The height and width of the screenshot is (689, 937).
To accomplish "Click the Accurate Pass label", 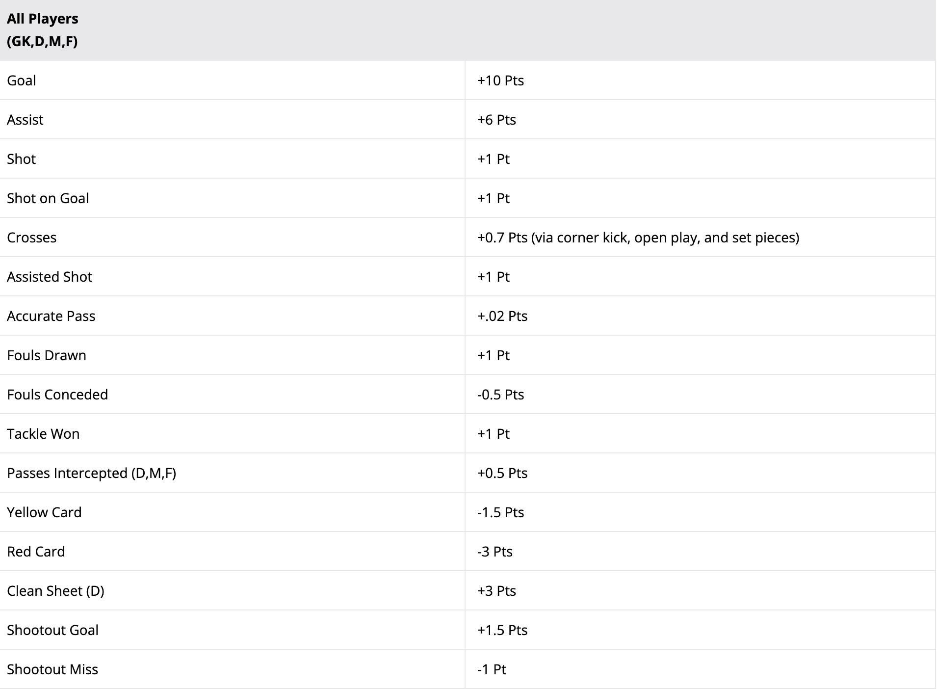I will pyautogui.click(x=51, y=316).
